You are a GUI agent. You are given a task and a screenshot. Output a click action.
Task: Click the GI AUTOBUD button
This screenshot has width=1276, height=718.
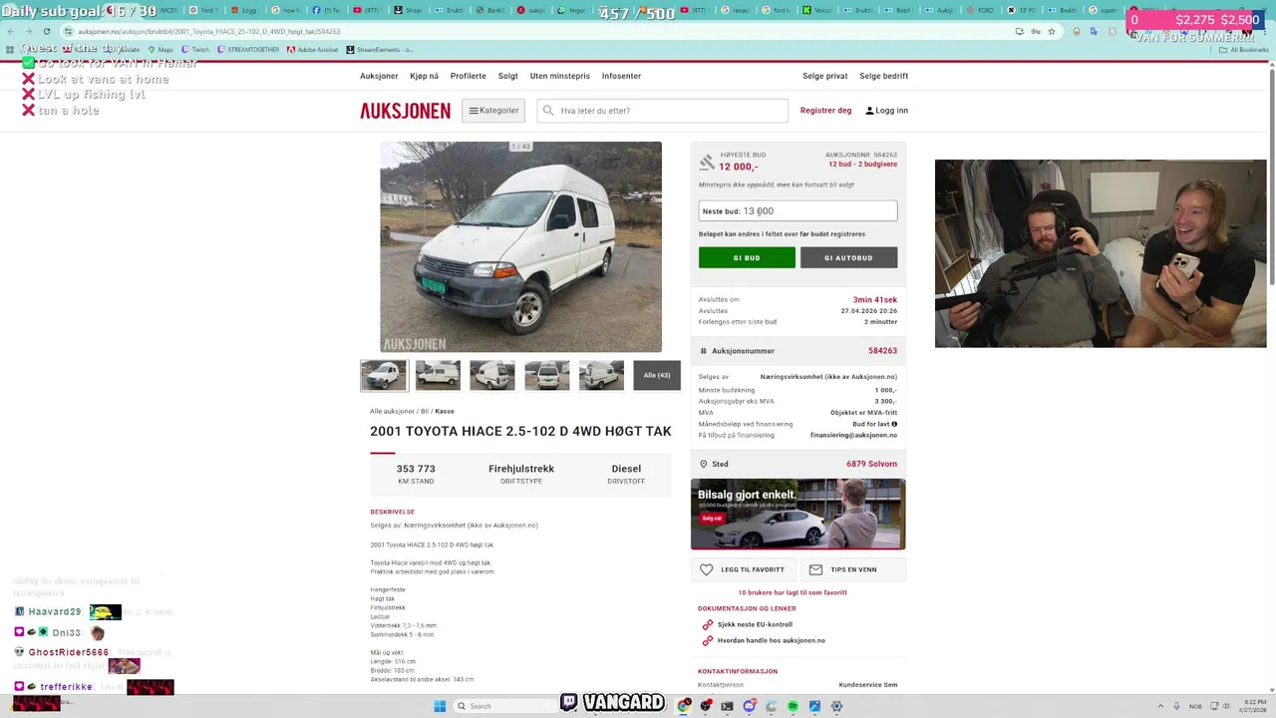[x=848, y=257]
